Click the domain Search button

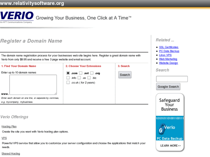125,75
